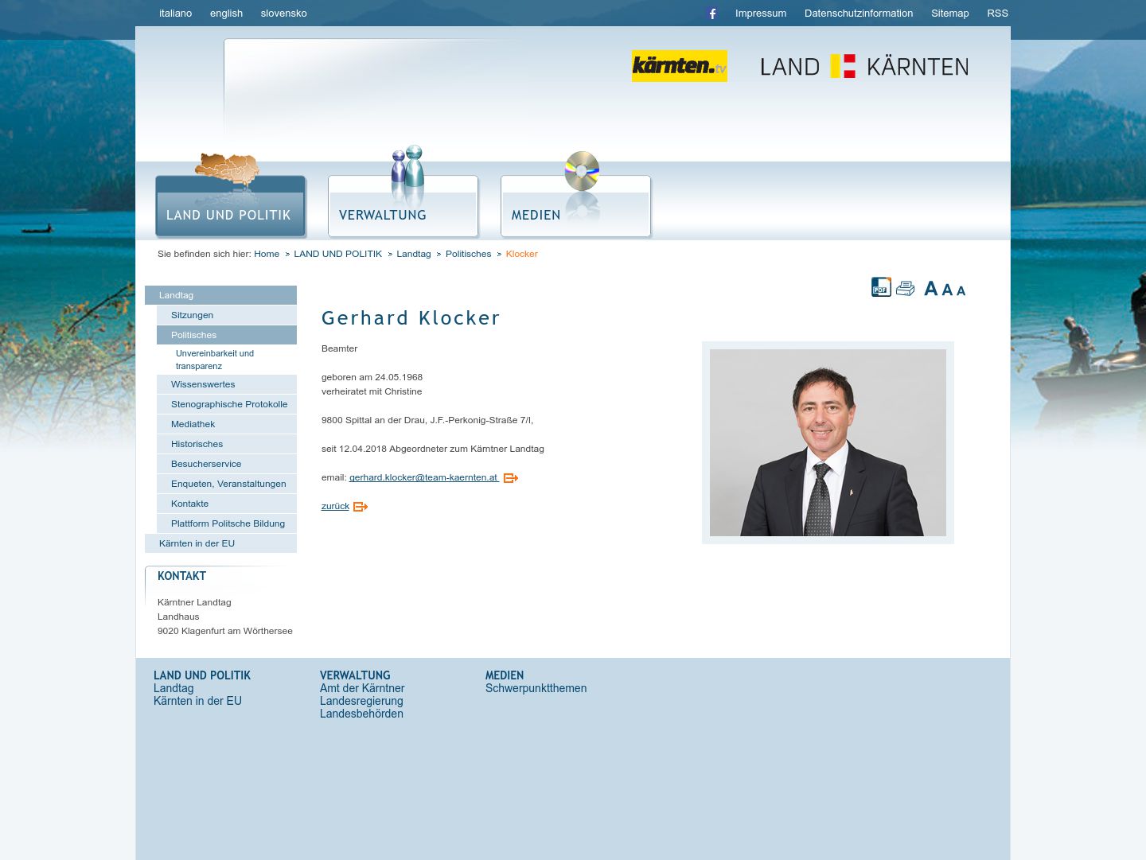
Task: Select the largest font size A
Action: (x=930, y=289)
